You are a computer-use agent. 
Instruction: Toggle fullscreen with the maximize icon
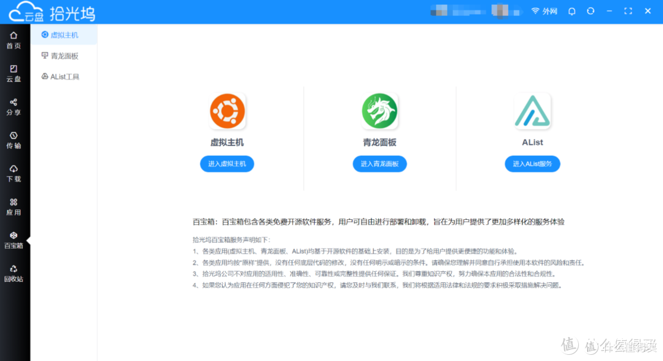pyautogui.click(x=629, y=12)
